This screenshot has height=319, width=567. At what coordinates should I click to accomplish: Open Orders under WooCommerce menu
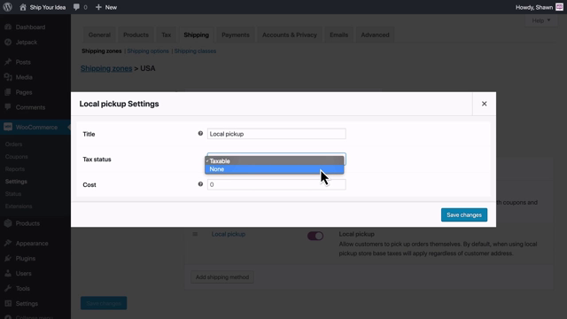pyautogui.click(x=14, y=144)
